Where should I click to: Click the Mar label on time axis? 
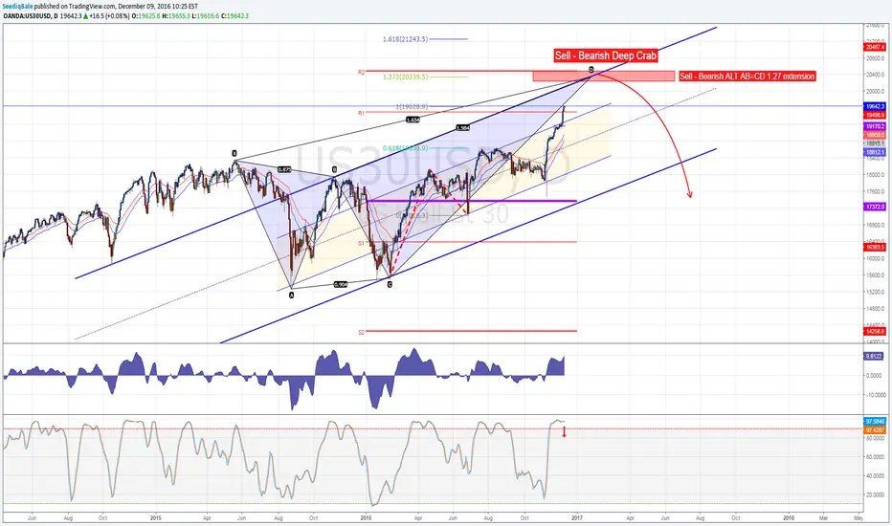(823, 518)
